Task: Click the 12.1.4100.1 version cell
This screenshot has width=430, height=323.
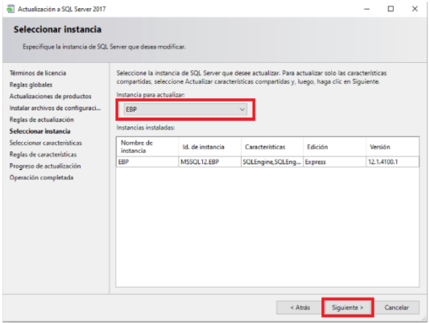Action: (x=392, y=162)
